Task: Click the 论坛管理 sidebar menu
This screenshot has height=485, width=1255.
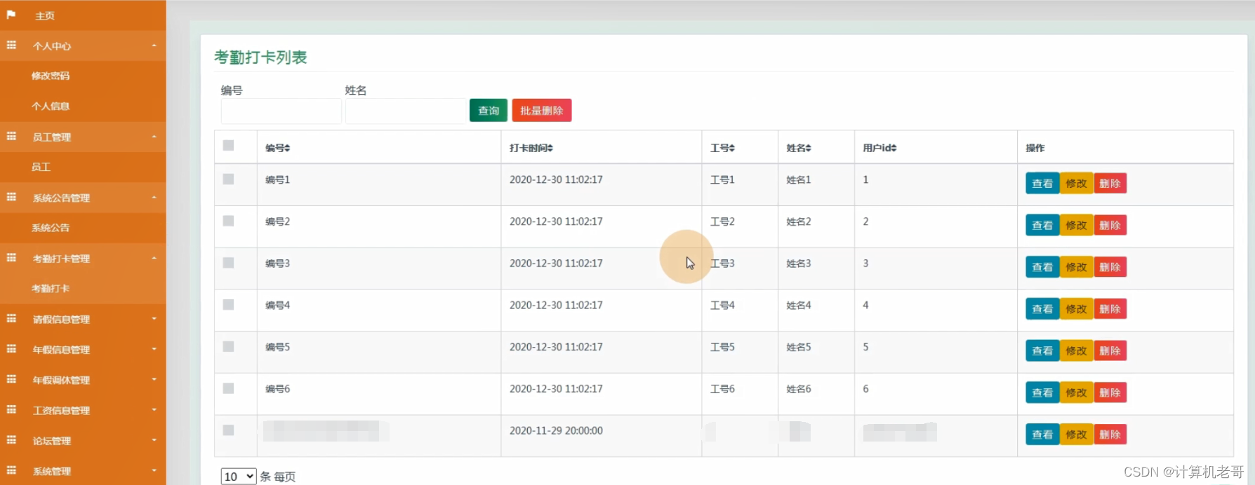Action: point(83,441)
